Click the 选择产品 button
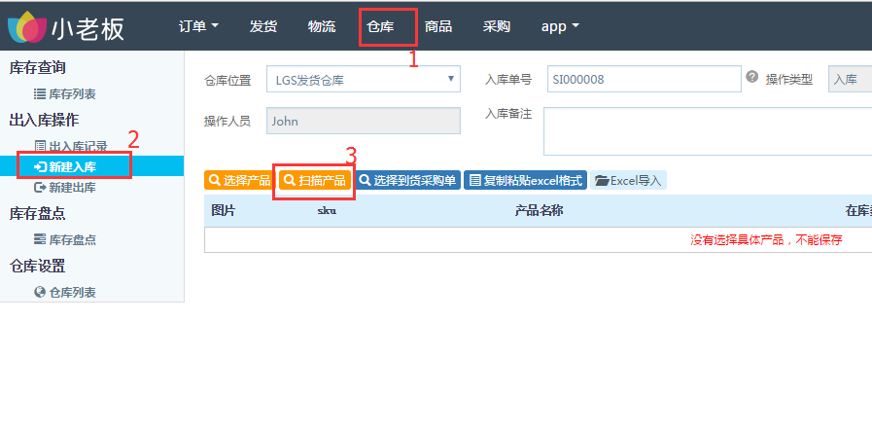The width and height of the screenshot is (872, 430). click(239, 181)
